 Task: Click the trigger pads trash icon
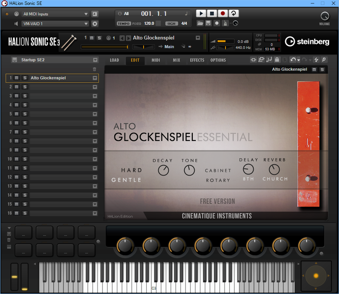(x=9, y=240)
